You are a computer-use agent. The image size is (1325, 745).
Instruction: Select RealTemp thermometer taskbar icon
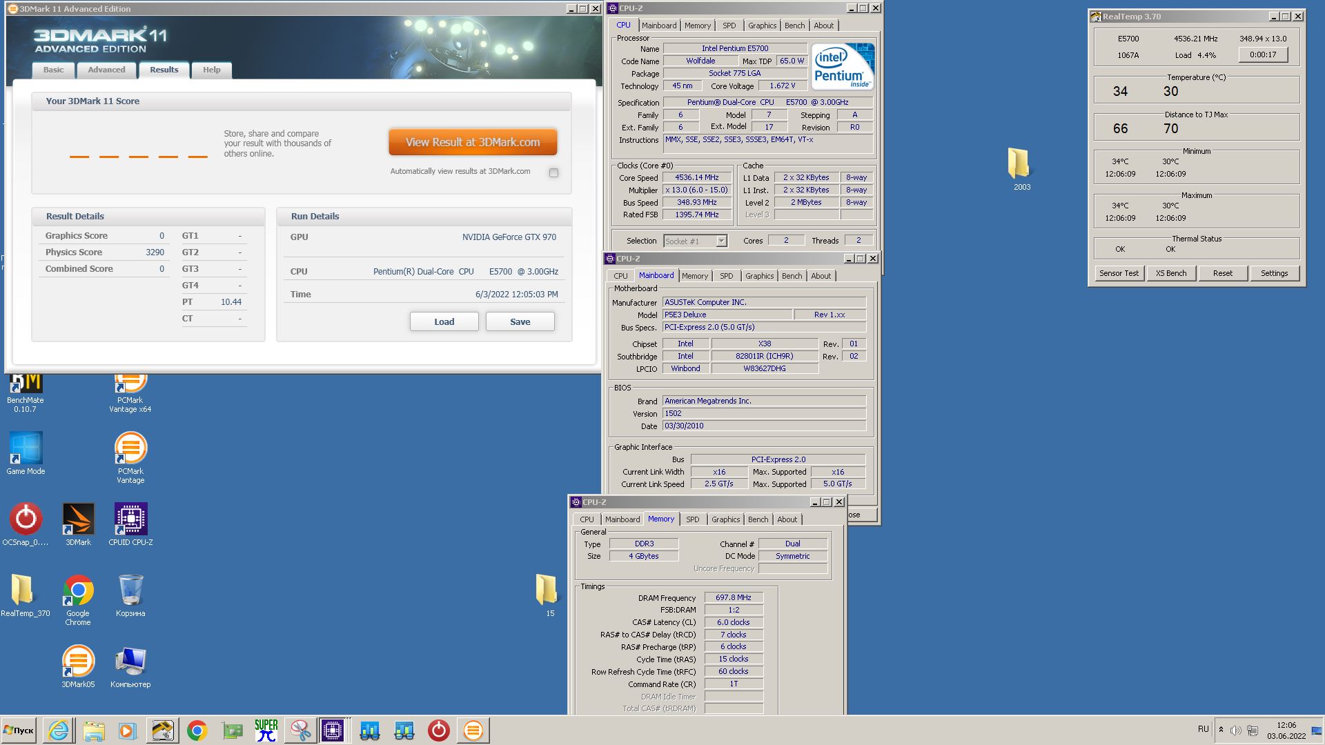pos(162,731)
